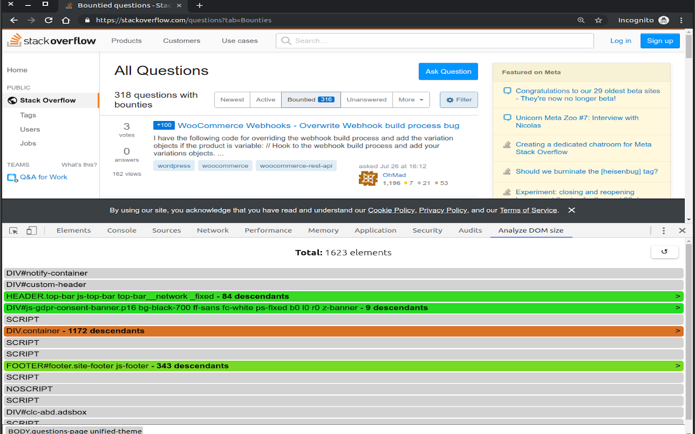
Task: Select the Unanswered questions tab
Action: coord(367,100)
